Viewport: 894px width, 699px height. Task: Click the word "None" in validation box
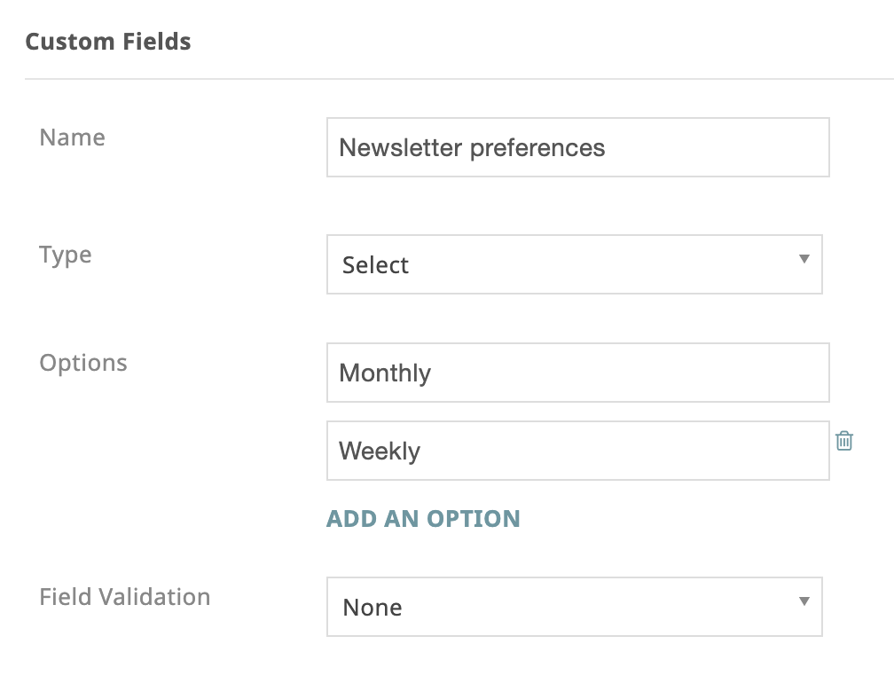point(372,608)
